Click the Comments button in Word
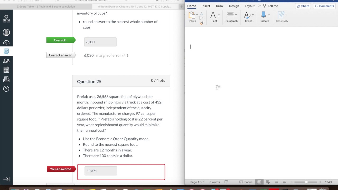338x190 pixels. 325,6
